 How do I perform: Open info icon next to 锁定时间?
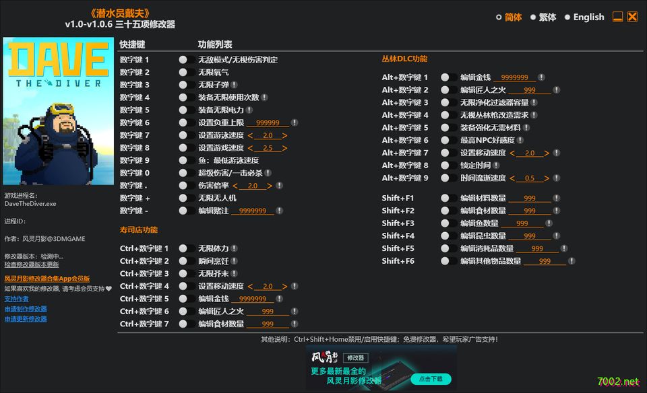(496, 166)
